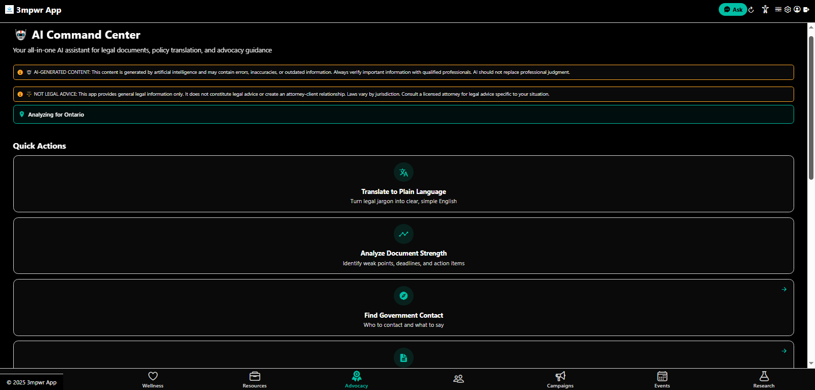Click arrow on Find Government Contact card
This screenshot has height=390, width=815.
784,289
